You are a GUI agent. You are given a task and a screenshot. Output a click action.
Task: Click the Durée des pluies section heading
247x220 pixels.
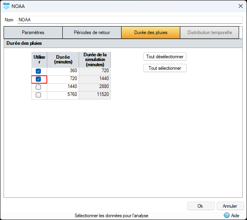(x=24, y=43)
